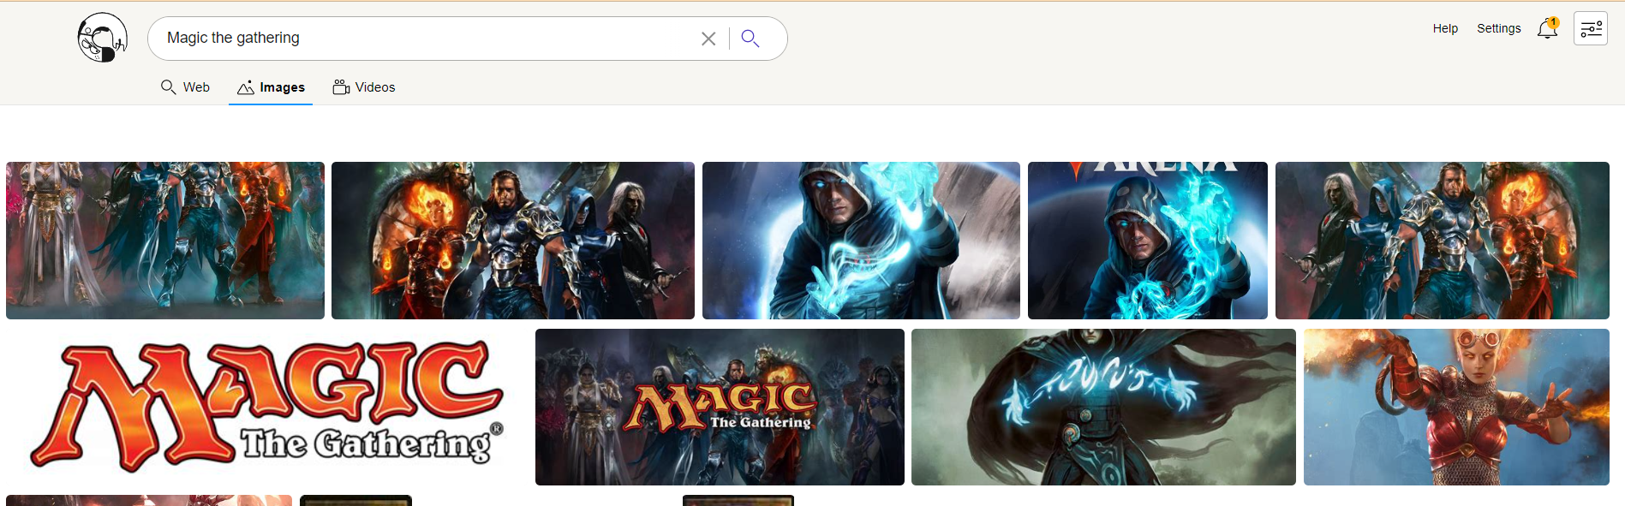Open the notifications bell icon
This screenshot has height=506, width=1625.
click(x=1548, y=28)
